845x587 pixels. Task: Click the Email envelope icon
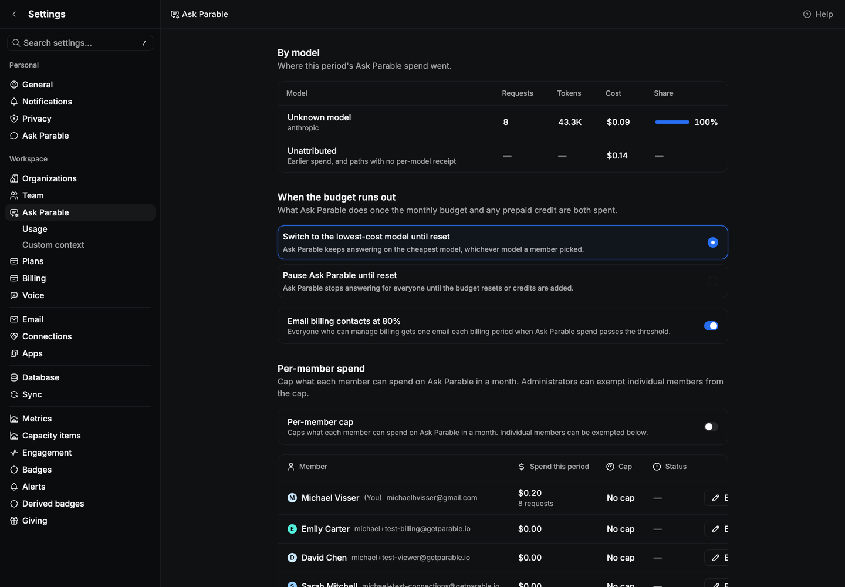point(14,319)
